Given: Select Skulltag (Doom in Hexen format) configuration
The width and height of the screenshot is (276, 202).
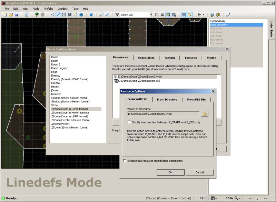Looking at the screenshot, I should [70, 102].
